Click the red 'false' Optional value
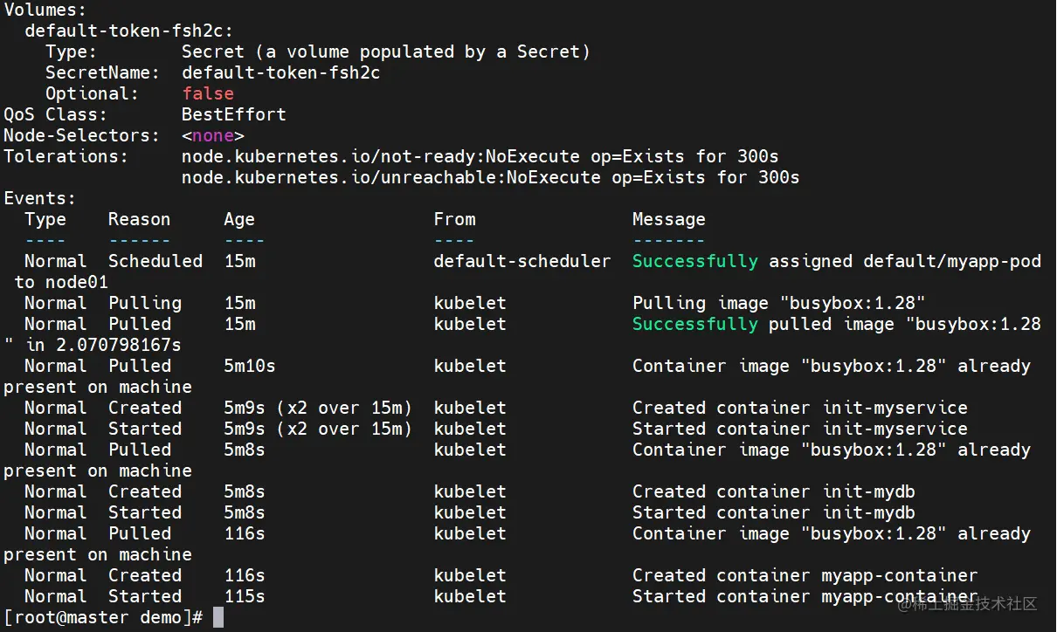1057x632 pixels. point(208,93)
